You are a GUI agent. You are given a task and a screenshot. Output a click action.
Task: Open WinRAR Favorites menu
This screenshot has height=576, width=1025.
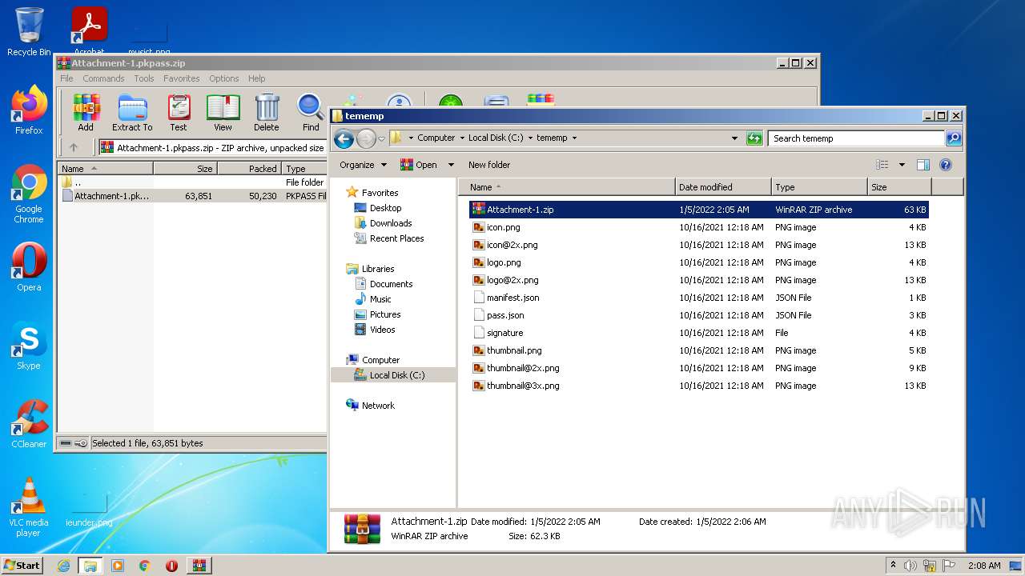(182, 78)
